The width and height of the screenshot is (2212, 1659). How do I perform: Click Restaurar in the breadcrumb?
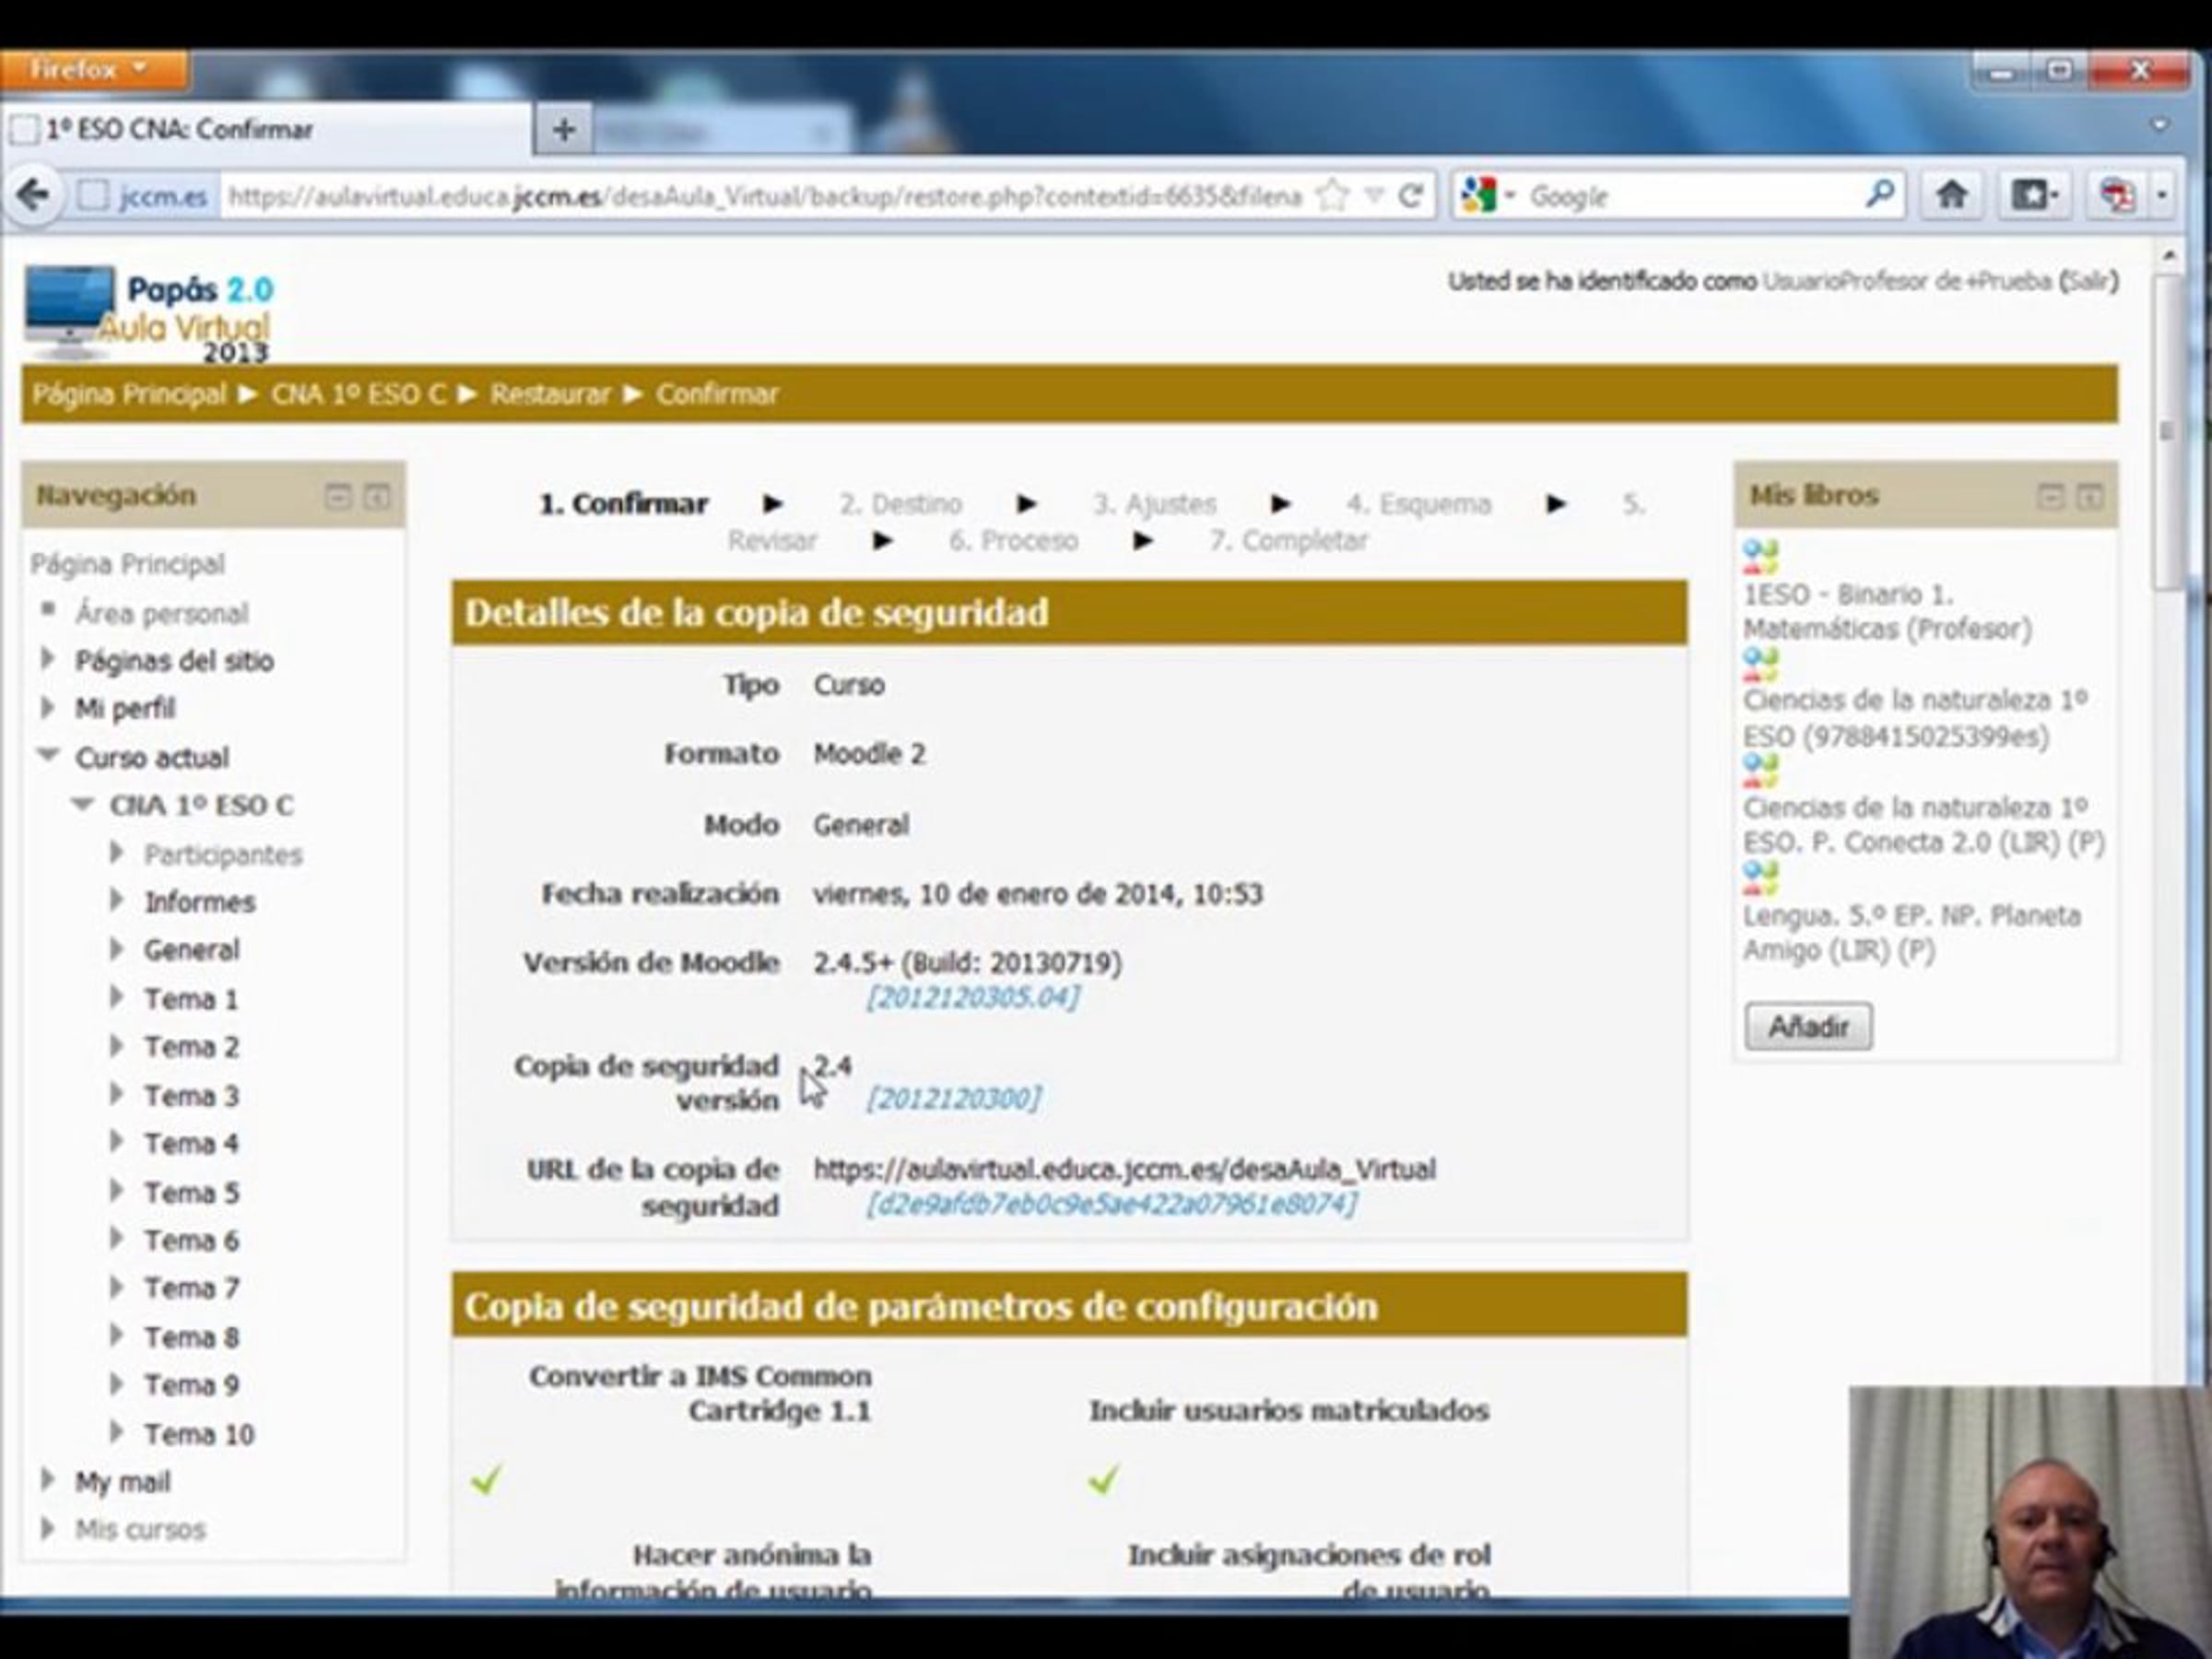point(550,394)
